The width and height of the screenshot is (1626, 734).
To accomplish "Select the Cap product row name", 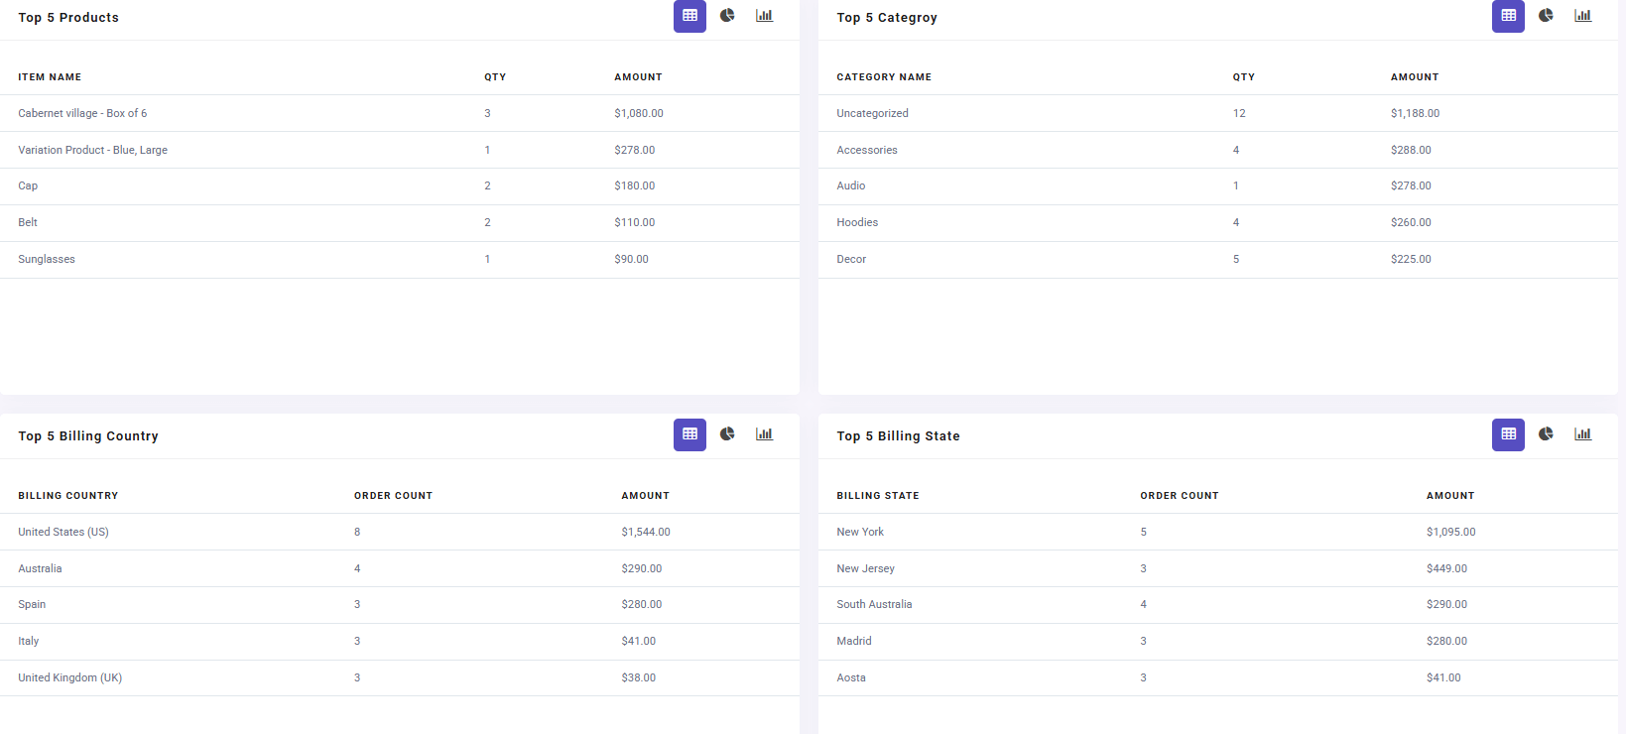I will click(28, 186).
